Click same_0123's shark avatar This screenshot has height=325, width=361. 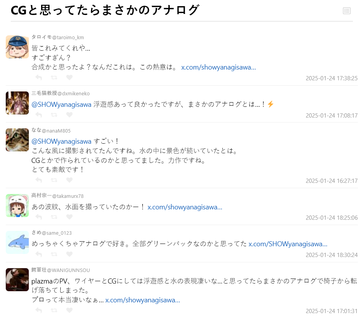(x=17, y=242)
